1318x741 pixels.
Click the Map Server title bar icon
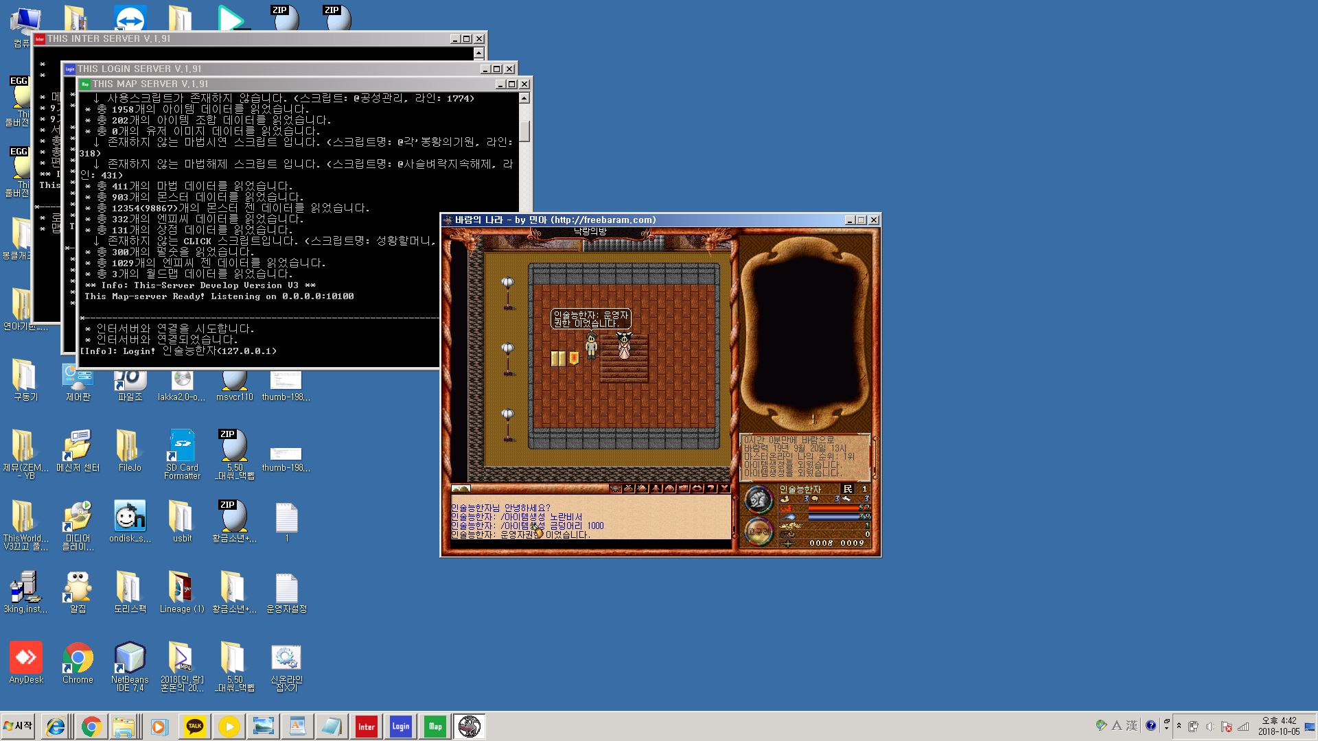(85, 84)
